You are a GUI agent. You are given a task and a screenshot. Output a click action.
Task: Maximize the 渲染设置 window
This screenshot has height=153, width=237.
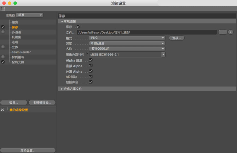coord(15,3)
